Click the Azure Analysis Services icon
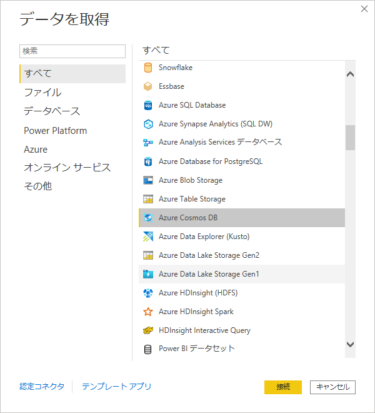375x413 pixels. (148, 143)
